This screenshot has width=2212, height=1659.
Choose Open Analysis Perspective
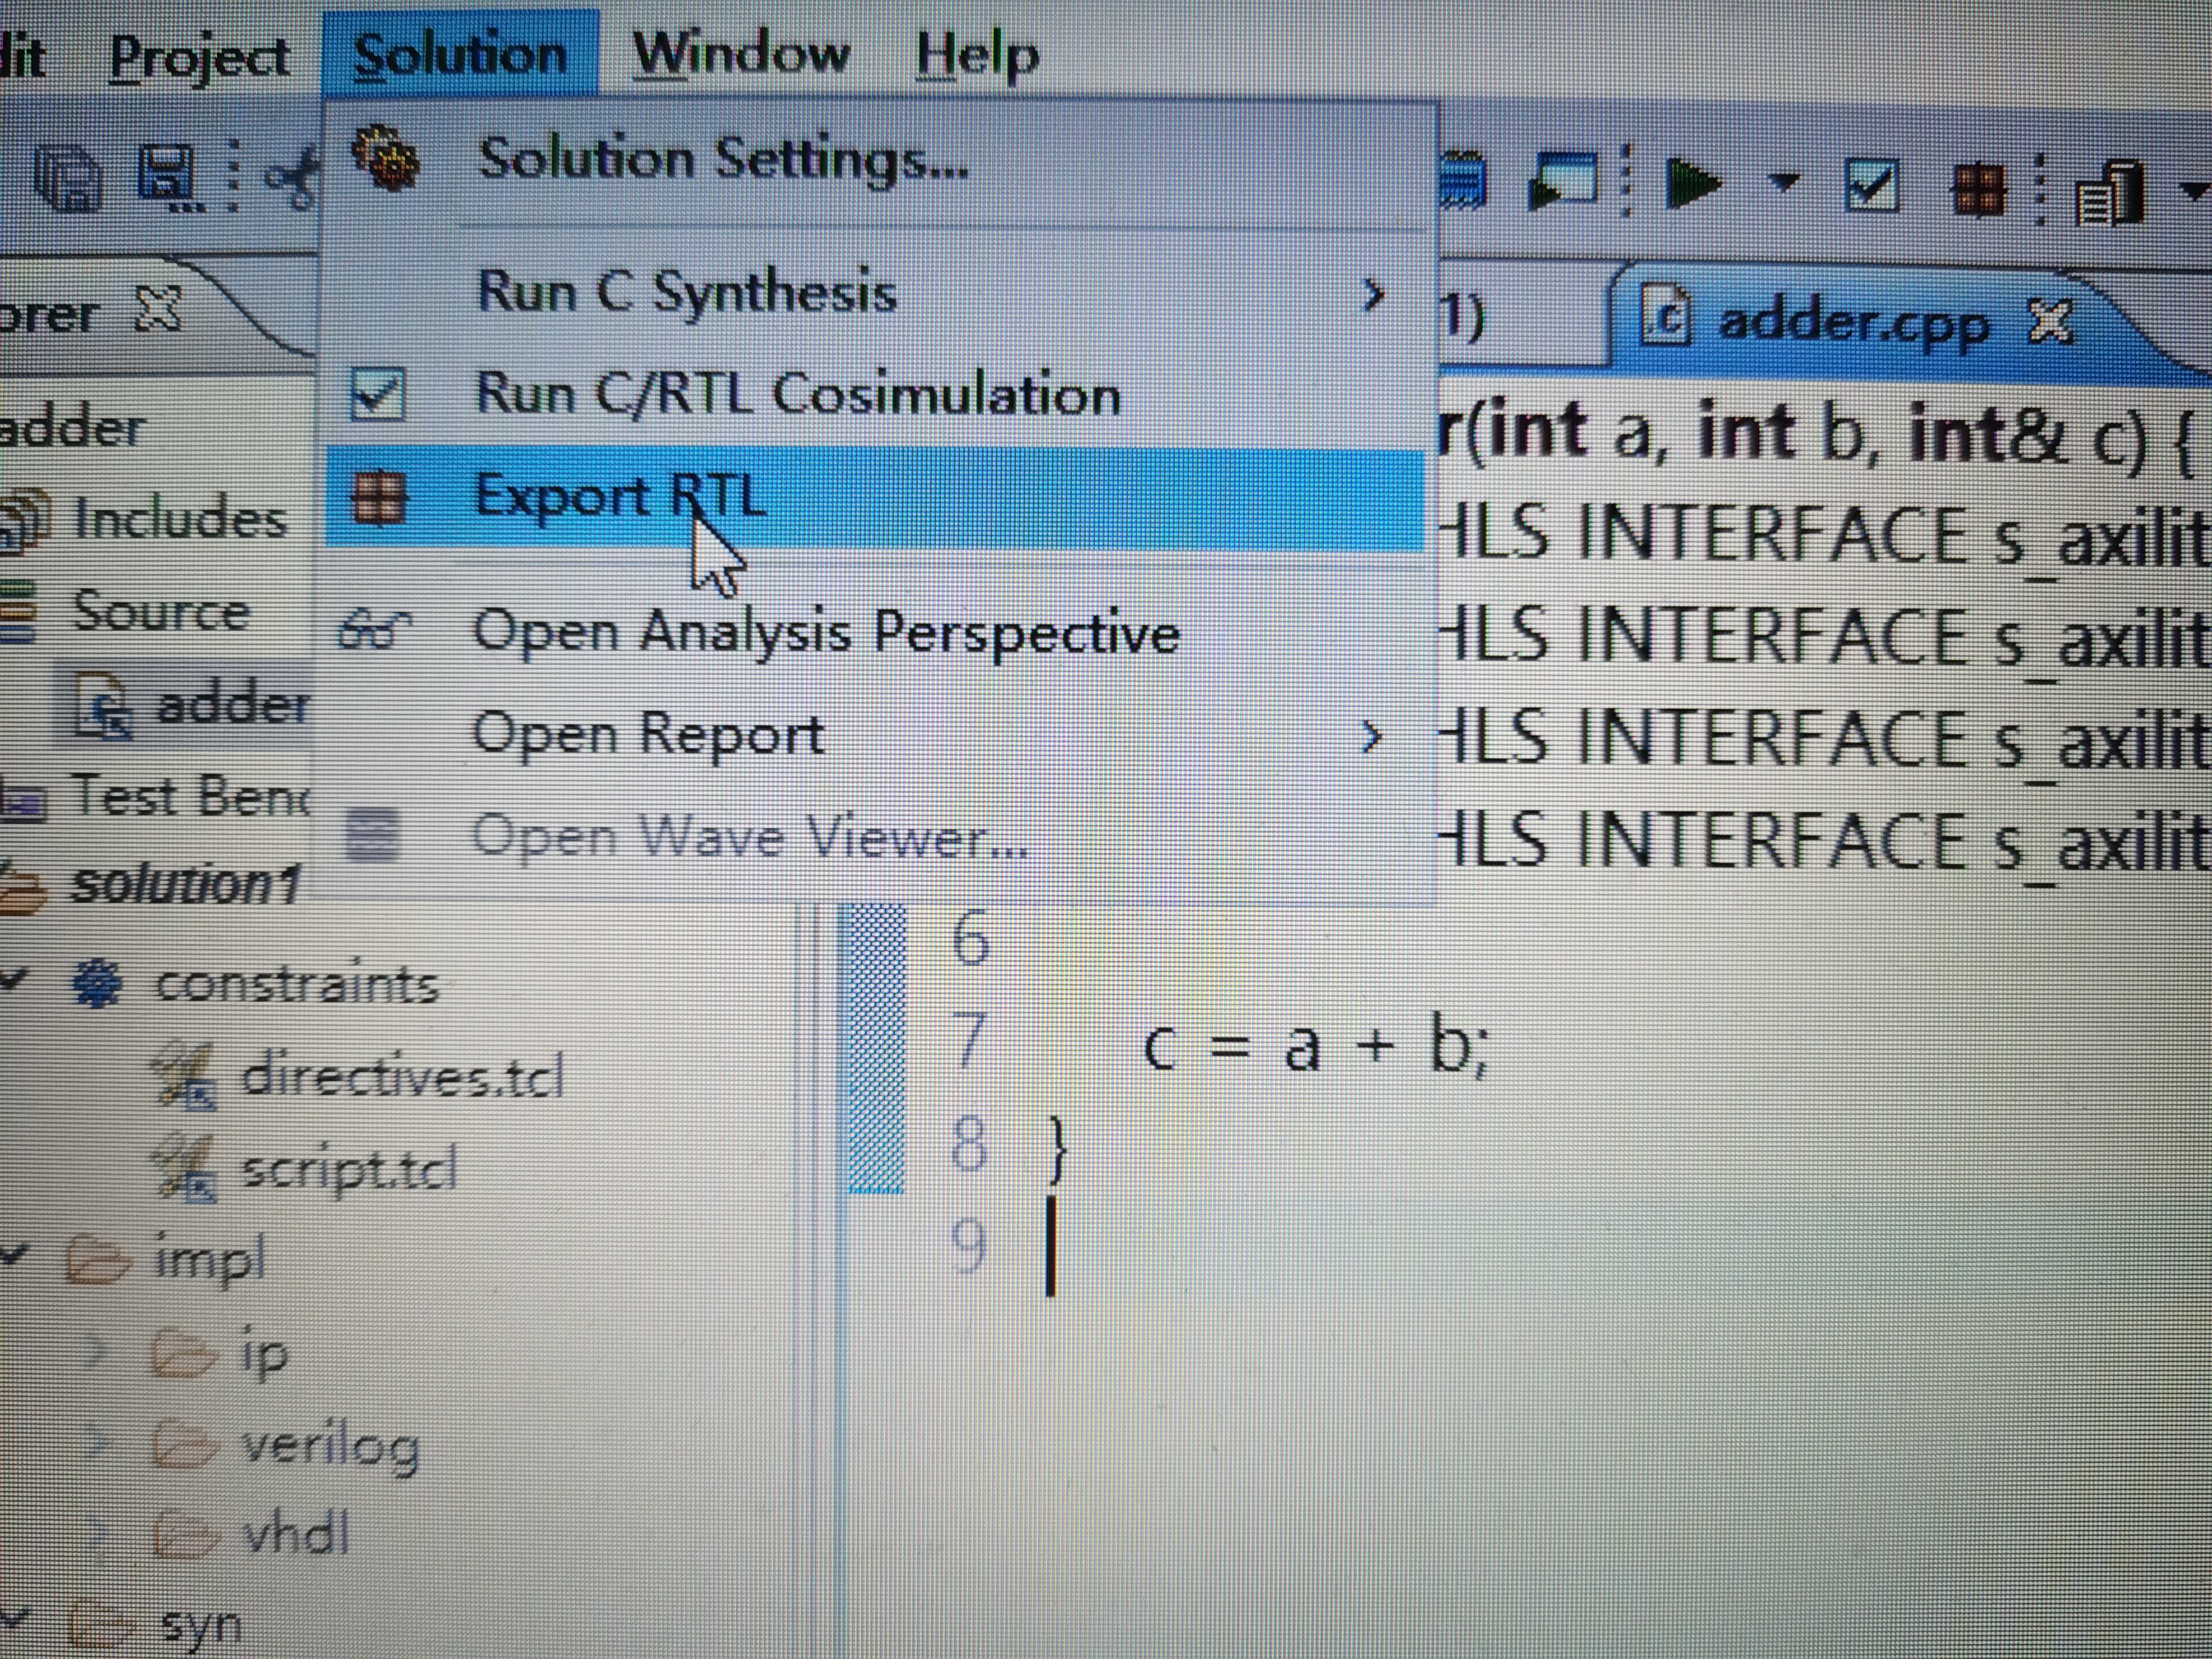tap(876, 632)
